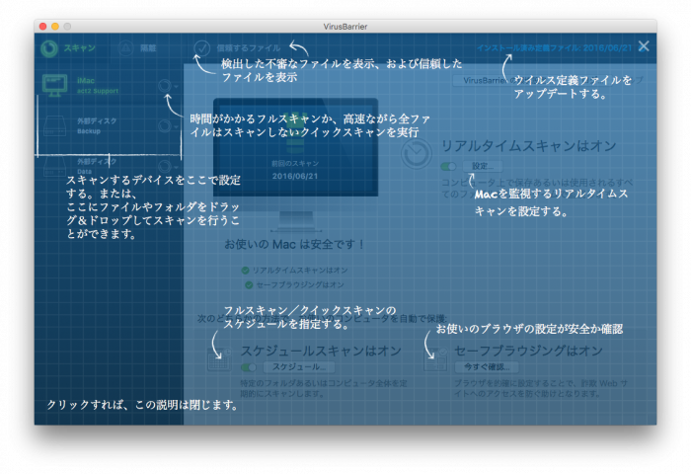This screenshot has width=691, height=474.
Task: Click the green tower icon on monitor
Action: pyautogui.click(x=296, y=132)
